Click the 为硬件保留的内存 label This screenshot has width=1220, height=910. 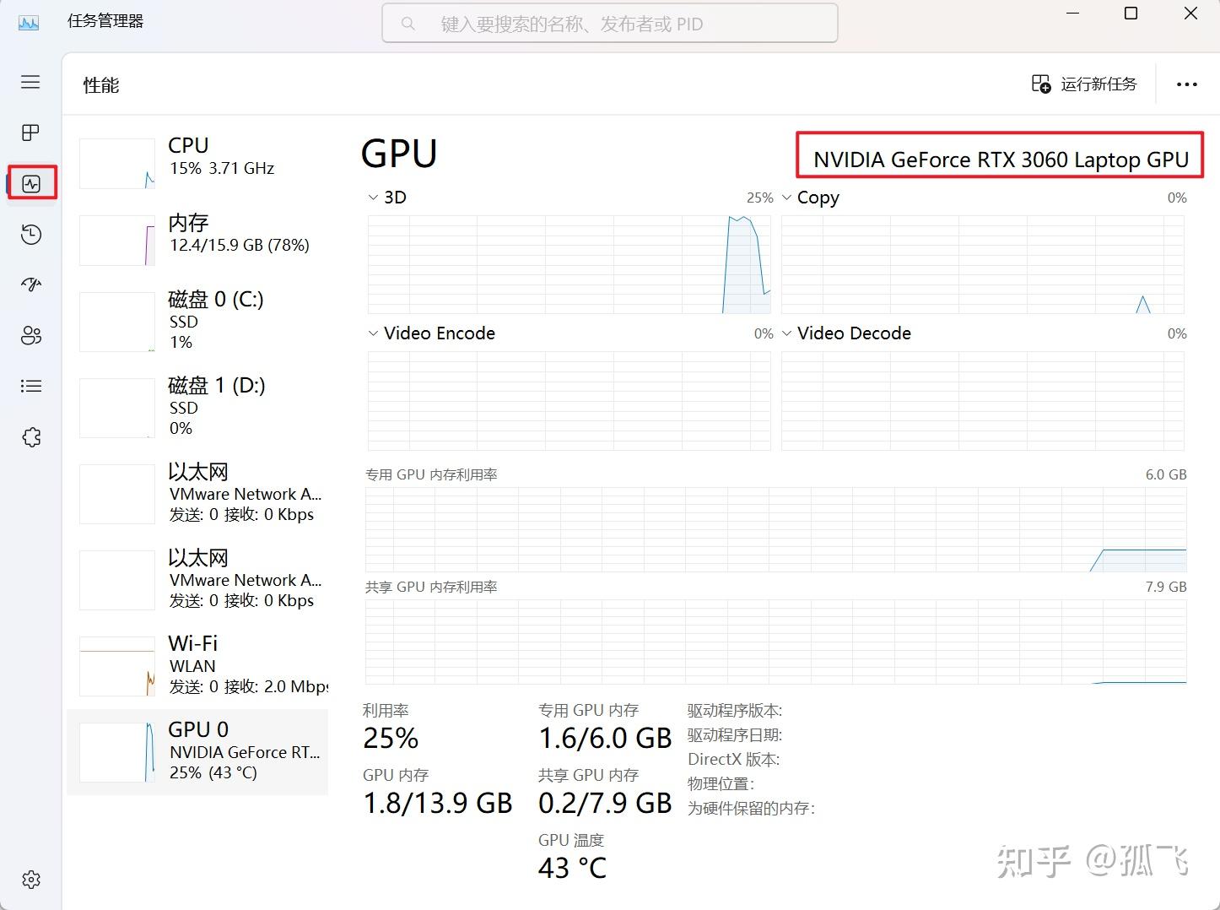tap(751, 809)
